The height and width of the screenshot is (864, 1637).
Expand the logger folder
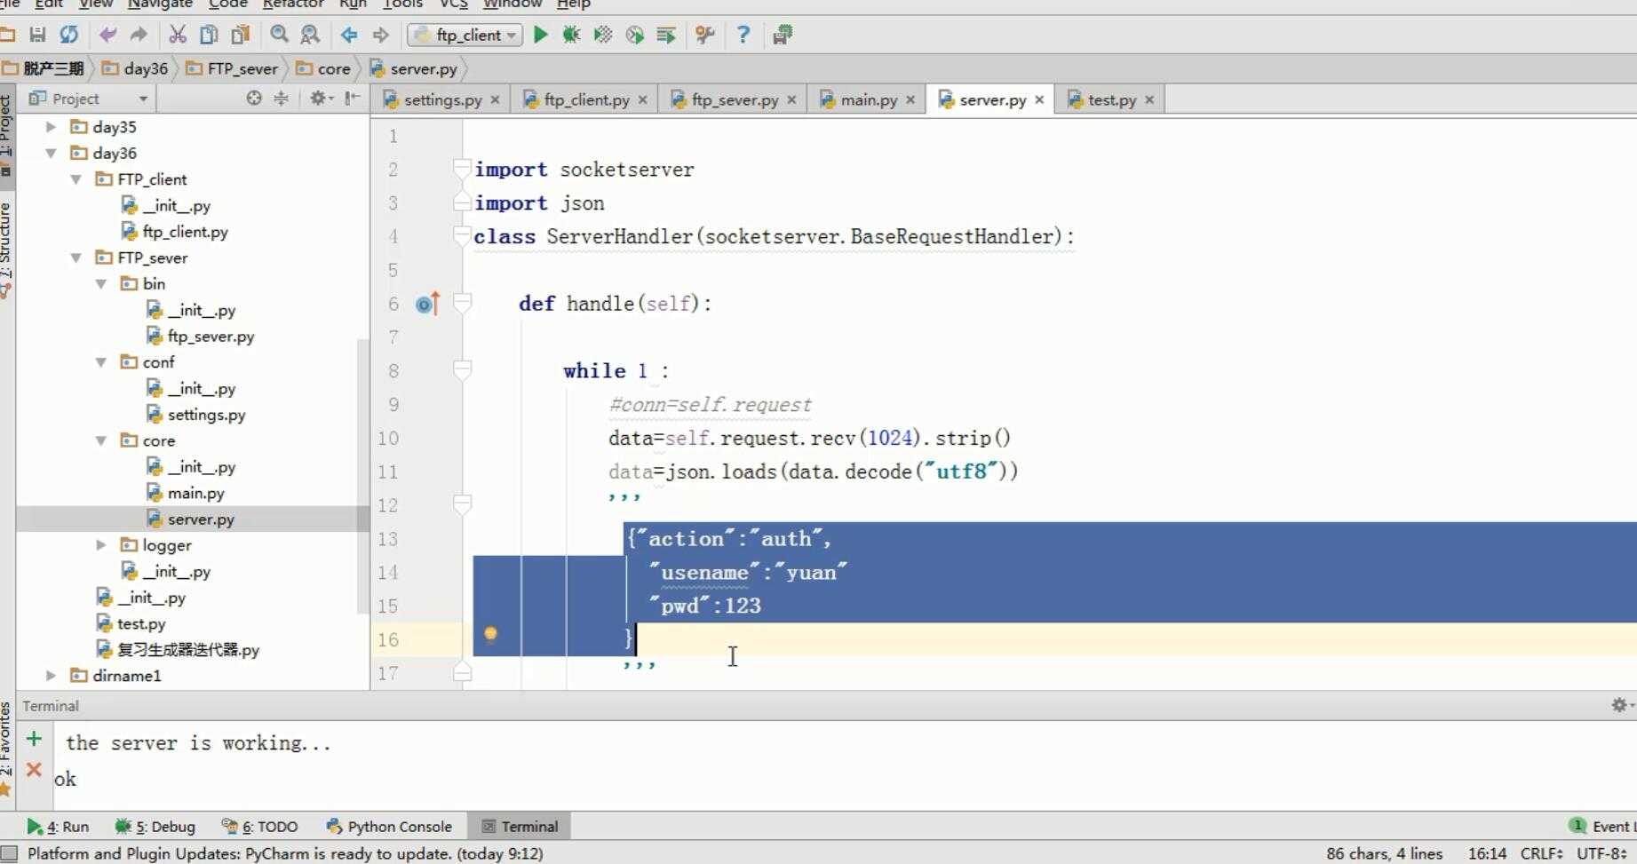pos(100,545)
